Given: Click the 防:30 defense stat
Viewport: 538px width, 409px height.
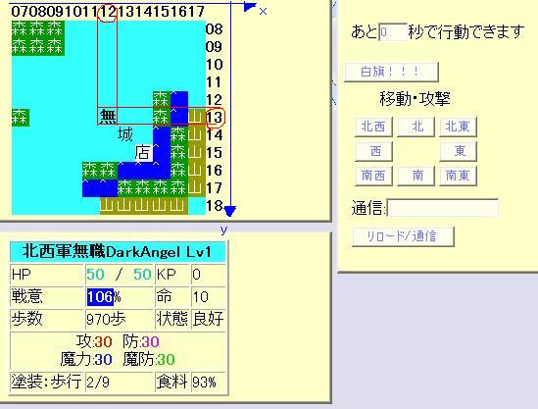Looking at the screenshot, I should pos(141,341).
